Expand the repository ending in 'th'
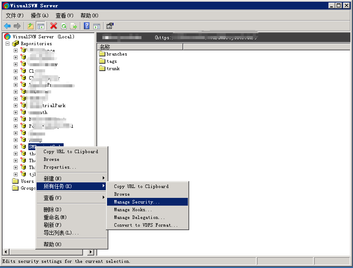Image resolution: width=353 pixels, height=268 pixels. click(15, 112)
